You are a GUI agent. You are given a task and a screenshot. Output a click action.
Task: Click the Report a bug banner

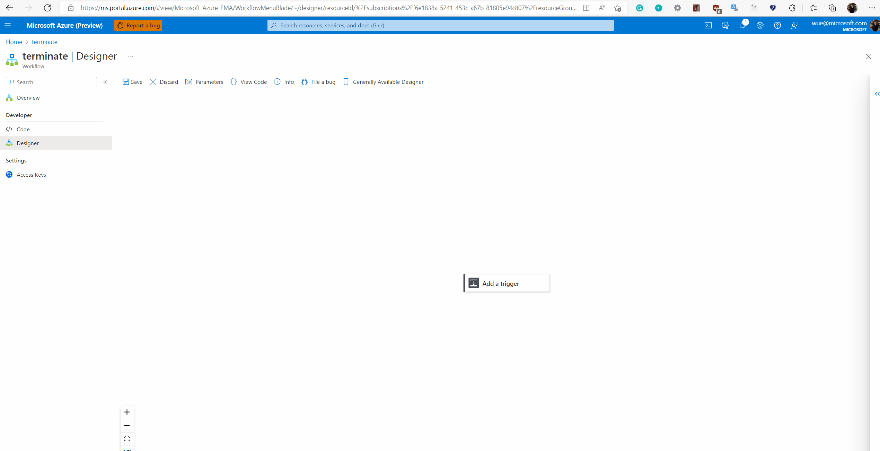pos(138,25)
